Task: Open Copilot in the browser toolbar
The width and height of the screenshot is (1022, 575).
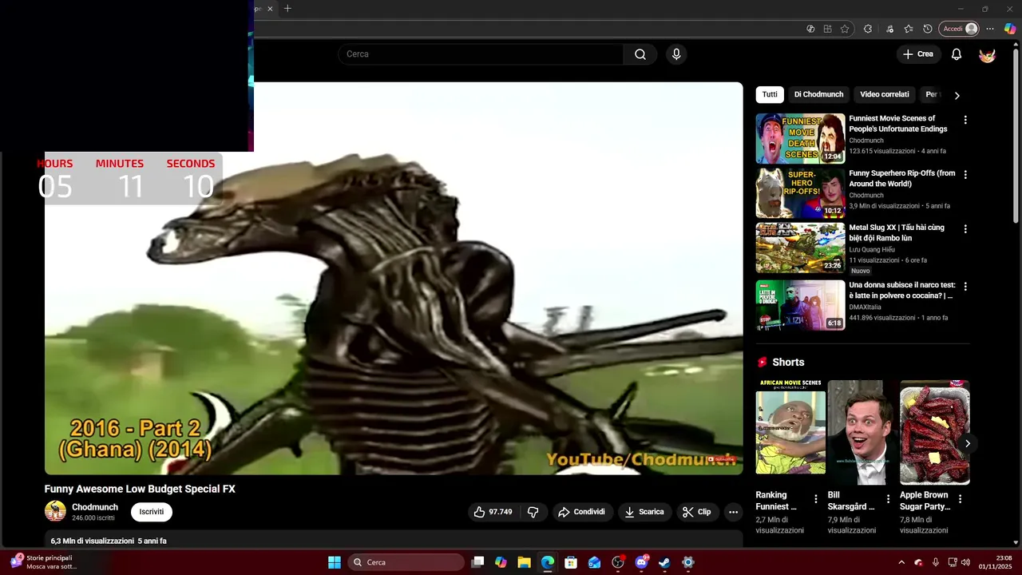Action: (x=1010, y=29)
